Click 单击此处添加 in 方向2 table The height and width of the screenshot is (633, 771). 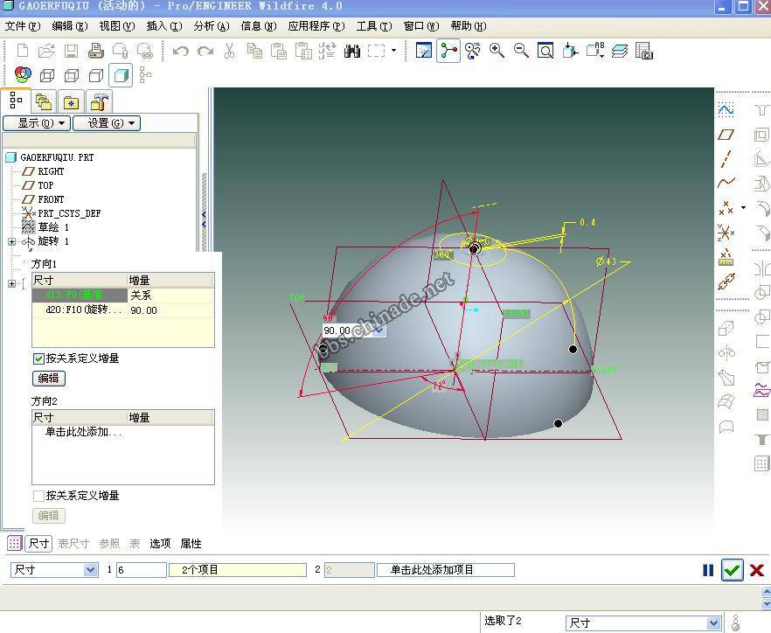[x=83, y=432]
